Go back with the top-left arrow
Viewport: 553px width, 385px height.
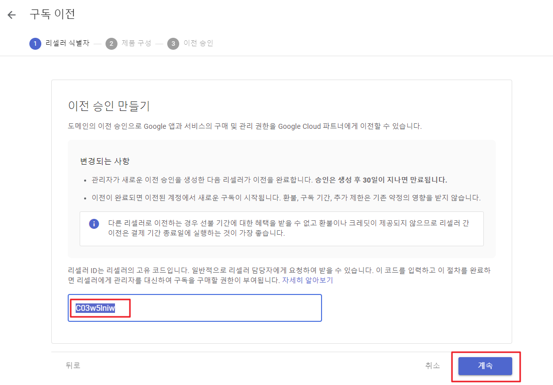pyautogui.click(x=11, y=15)
